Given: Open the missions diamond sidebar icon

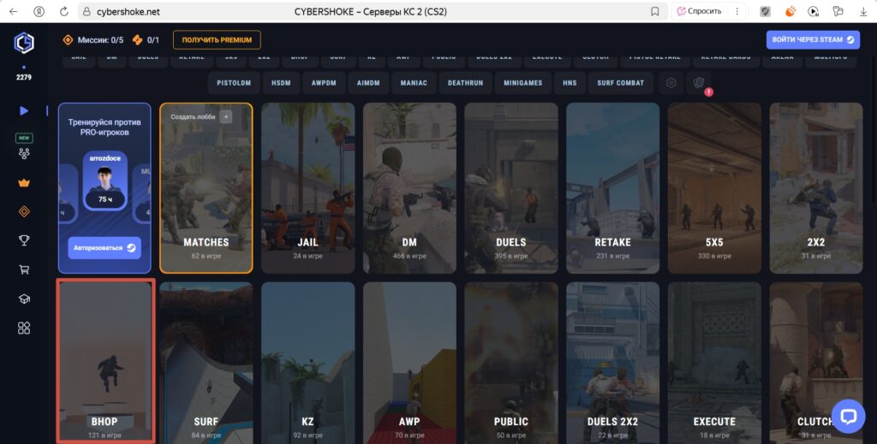Looking at the screenshot, I should [x=24, y=211].
